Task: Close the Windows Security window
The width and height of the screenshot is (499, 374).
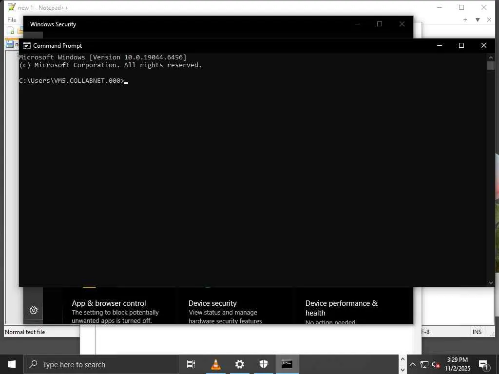Action: (x=402, y=24)
